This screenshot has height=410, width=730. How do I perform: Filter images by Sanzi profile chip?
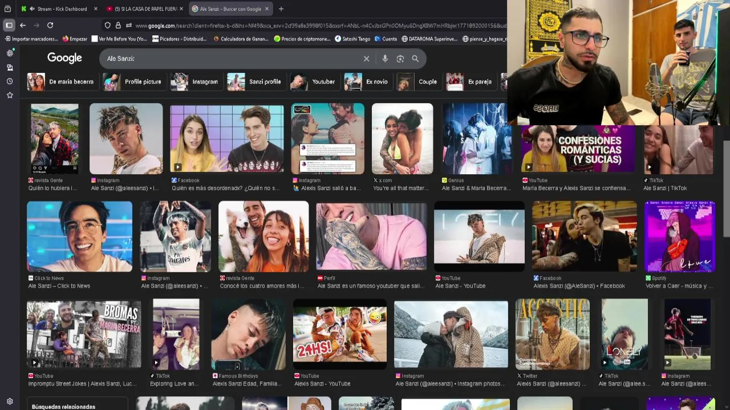click(256, 81)
